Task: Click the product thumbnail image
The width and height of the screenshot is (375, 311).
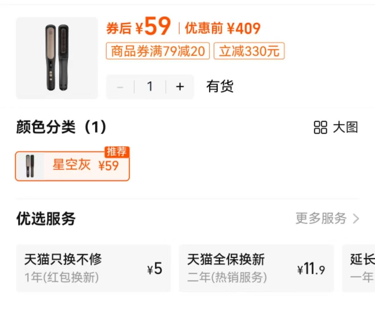Action: pos(56,57)
